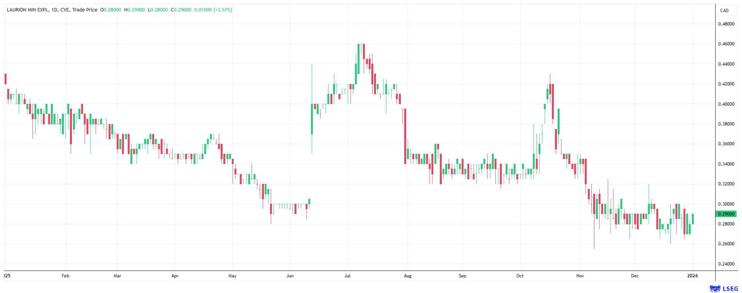Click the LSEG logo in the corner
Screen dimensions: 742x293
pos(723,288)
